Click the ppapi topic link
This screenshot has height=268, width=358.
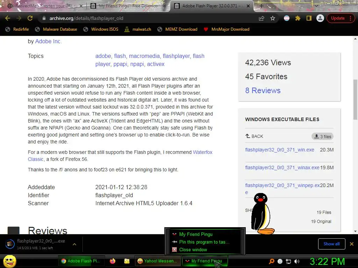[120, 64]
